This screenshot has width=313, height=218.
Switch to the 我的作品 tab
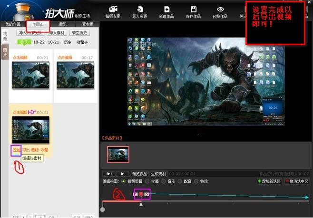pos(13,24)
